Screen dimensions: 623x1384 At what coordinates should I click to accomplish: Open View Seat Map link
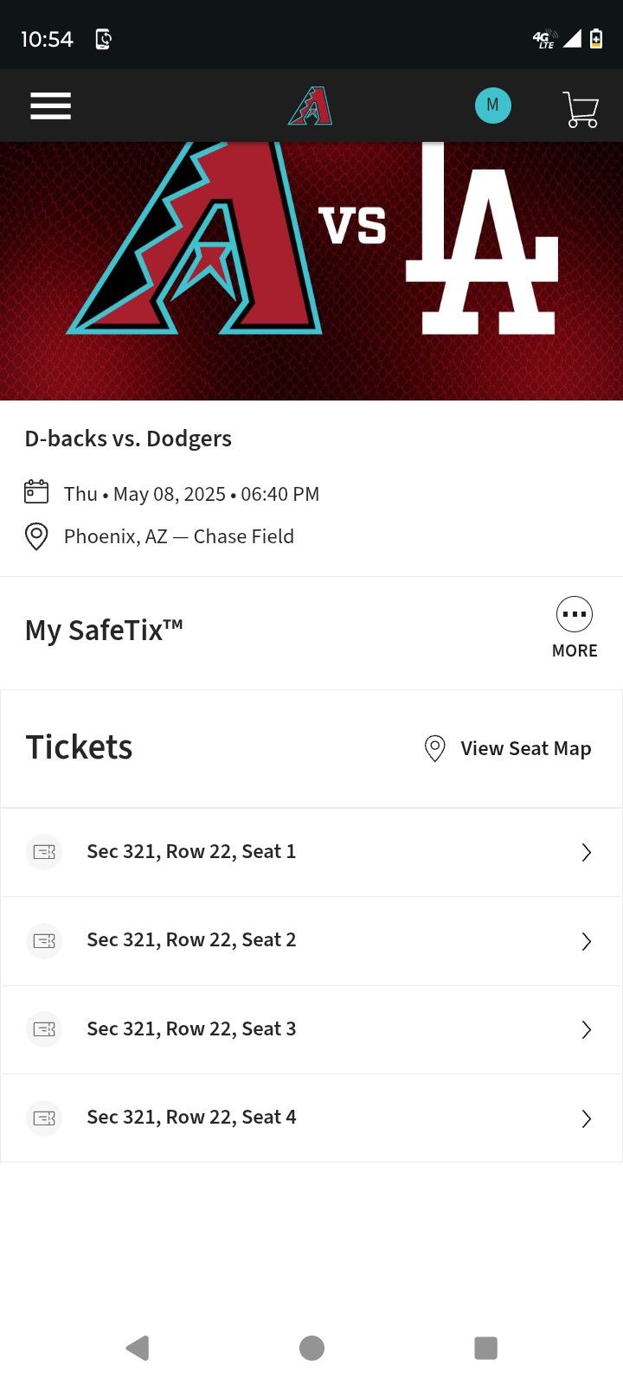pyautogui.click(x=509, y=748)
